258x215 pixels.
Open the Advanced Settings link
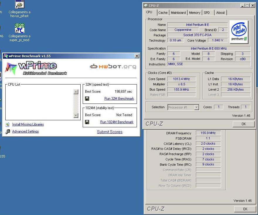tap(26, 131)
